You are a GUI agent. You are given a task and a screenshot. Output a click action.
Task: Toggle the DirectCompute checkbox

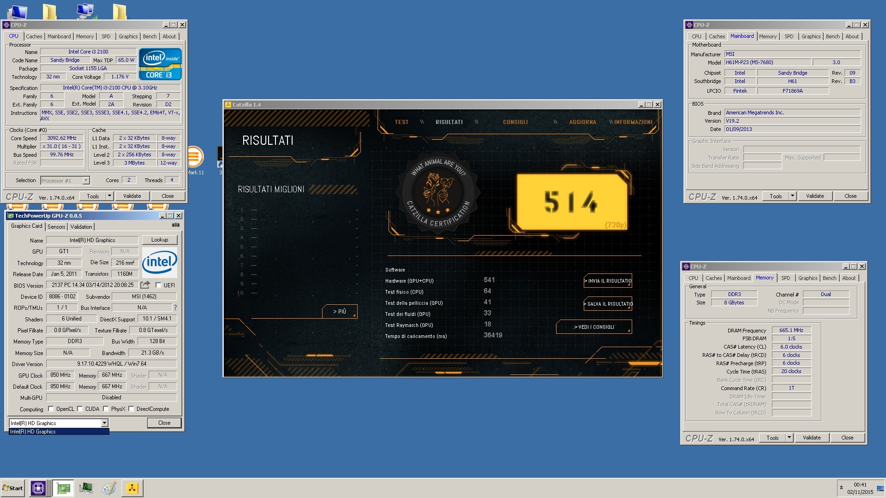[x=131, y=409]
